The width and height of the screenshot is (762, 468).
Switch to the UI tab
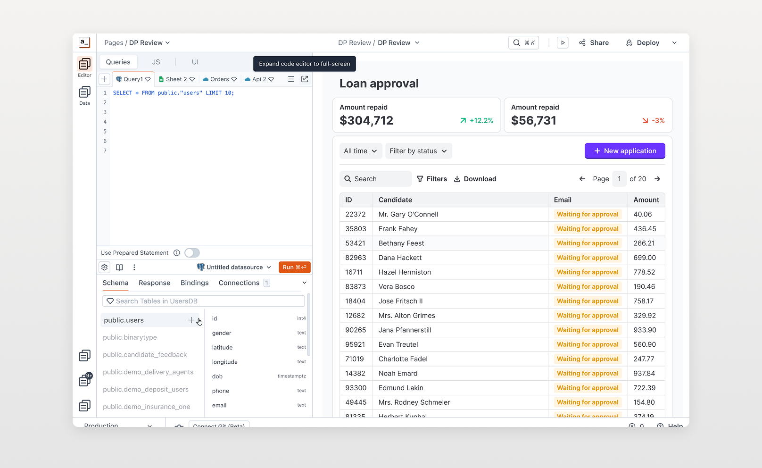(195, 62)
